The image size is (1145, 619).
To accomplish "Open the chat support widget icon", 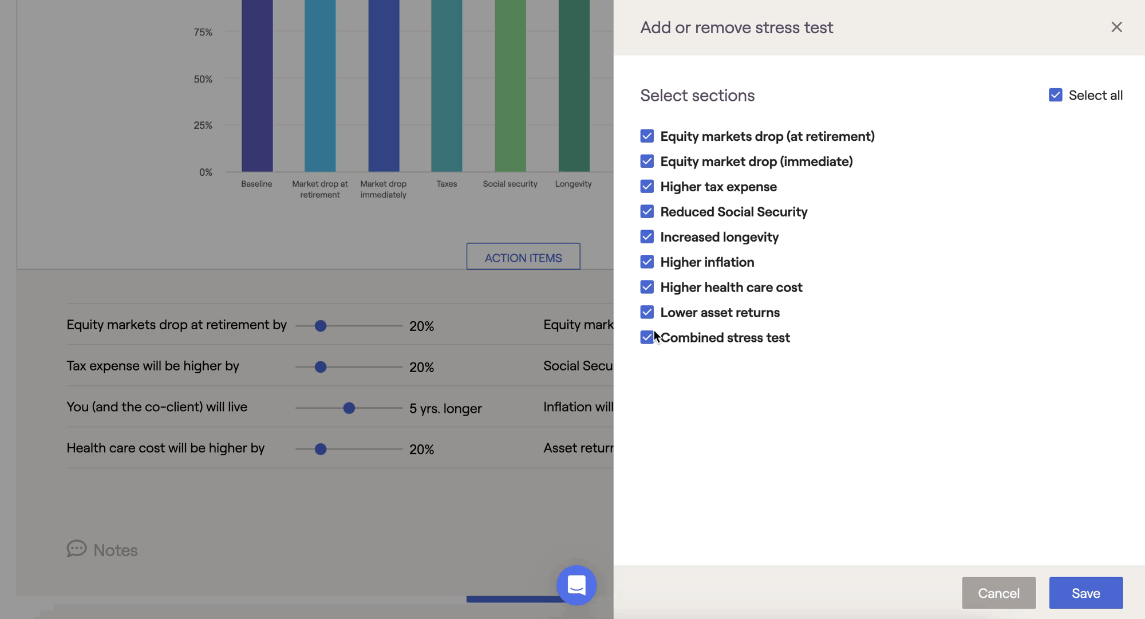I will tap(577, 585).
